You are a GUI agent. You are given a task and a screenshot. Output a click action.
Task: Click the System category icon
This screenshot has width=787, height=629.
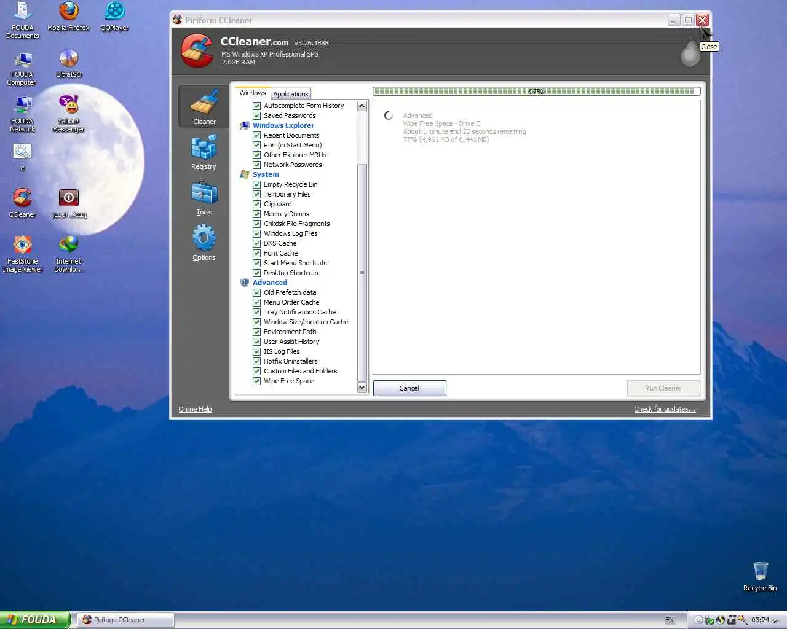(x=245, y=174)
